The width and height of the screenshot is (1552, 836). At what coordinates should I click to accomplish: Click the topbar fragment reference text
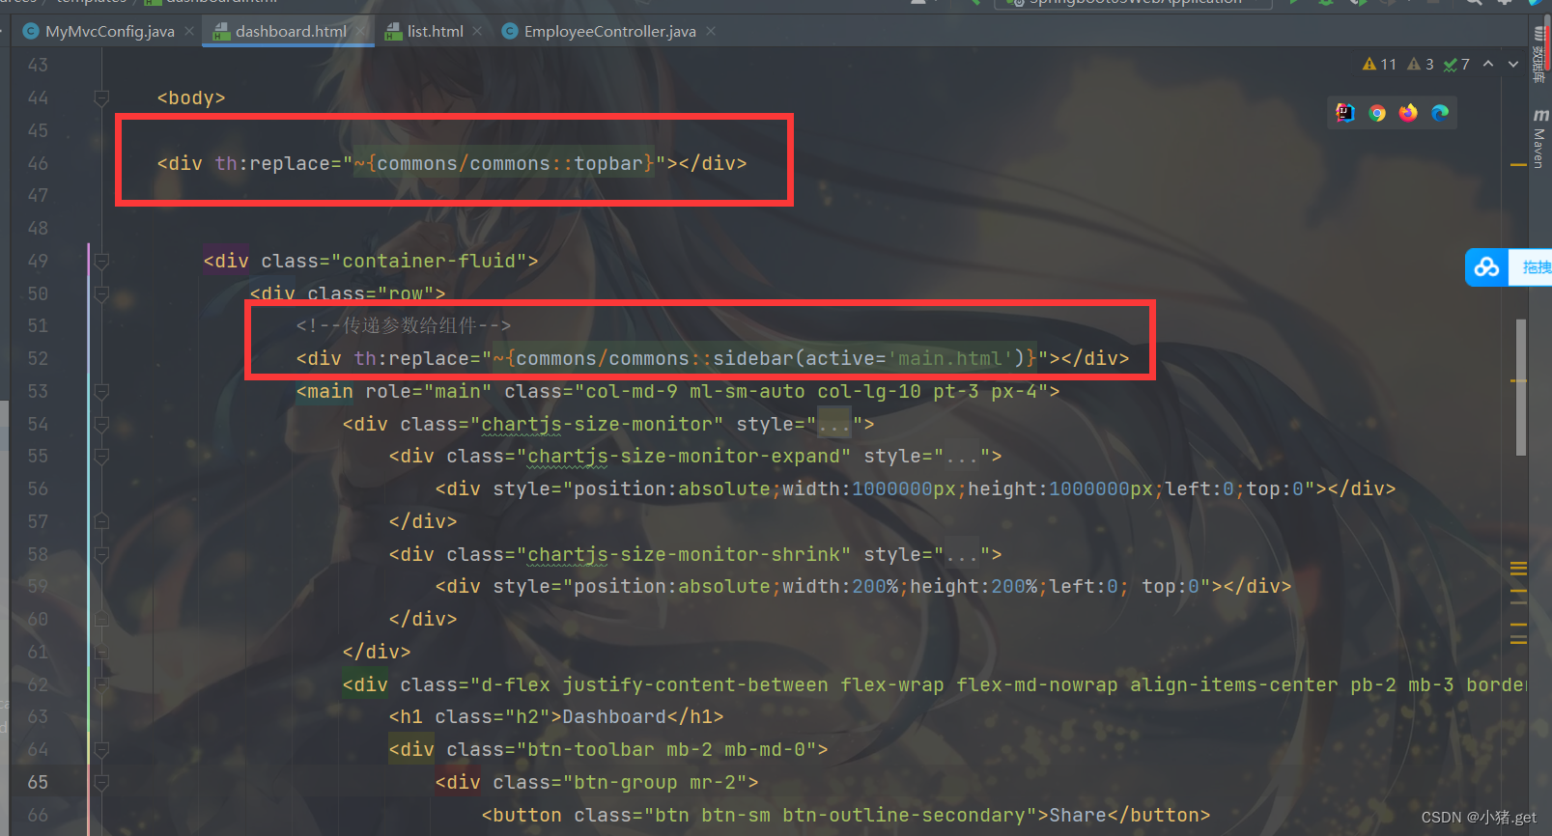pos(608,163)
